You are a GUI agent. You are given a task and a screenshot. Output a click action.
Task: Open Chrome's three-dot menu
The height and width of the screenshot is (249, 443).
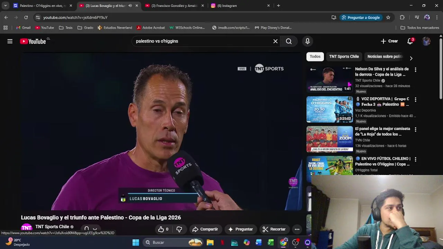[x=437, y=17]
